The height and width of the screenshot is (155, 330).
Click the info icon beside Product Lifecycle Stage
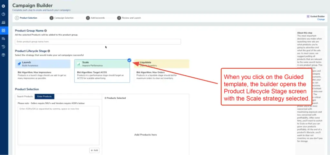tap(49, 51)
